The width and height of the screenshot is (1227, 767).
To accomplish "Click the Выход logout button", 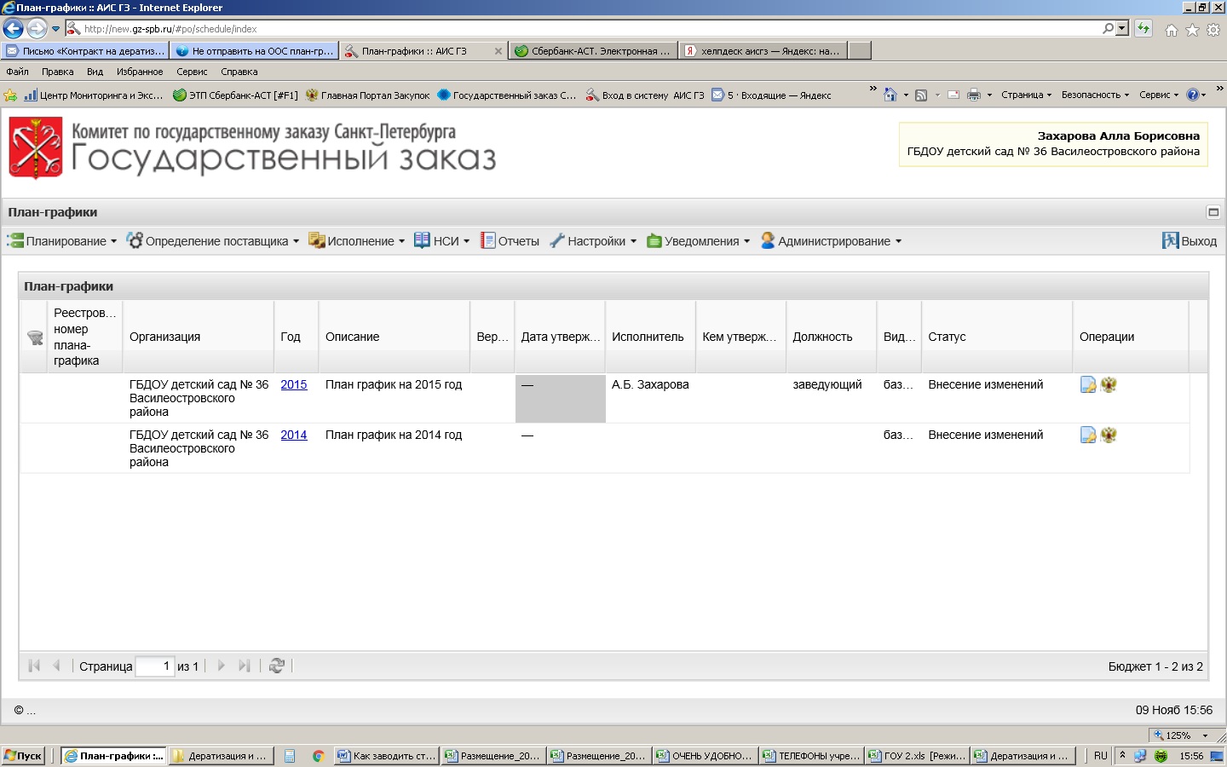I will pos(1190,241).
